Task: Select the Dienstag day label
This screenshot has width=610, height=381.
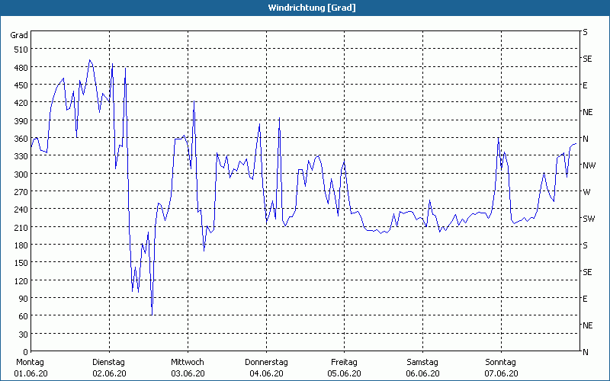Action: (109, 362)
